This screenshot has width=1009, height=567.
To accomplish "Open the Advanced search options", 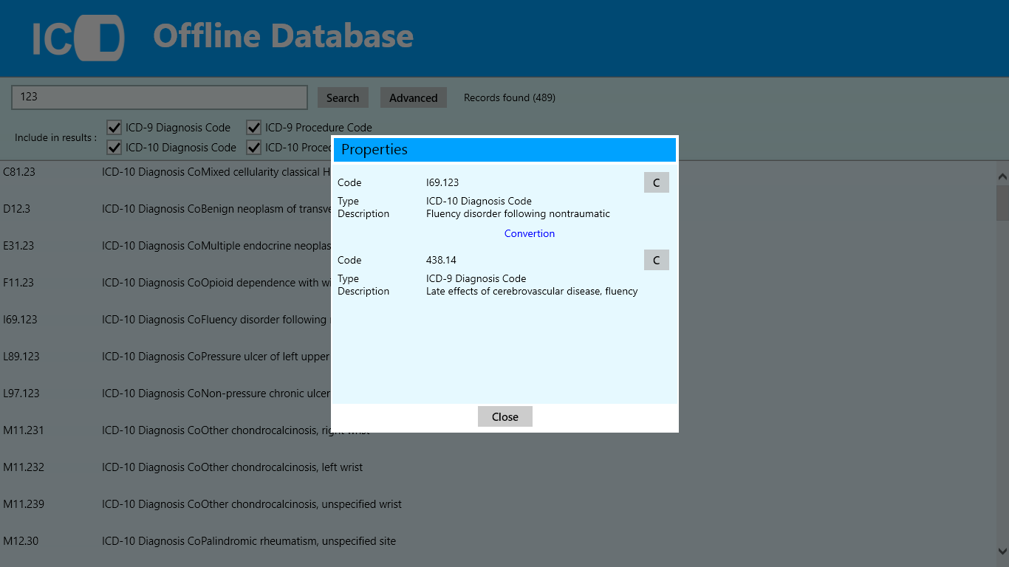I will click(x=413, y=97).
